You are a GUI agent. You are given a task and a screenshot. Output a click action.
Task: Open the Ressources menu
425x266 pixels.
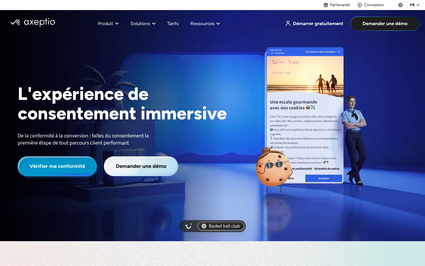click(205, 24)
